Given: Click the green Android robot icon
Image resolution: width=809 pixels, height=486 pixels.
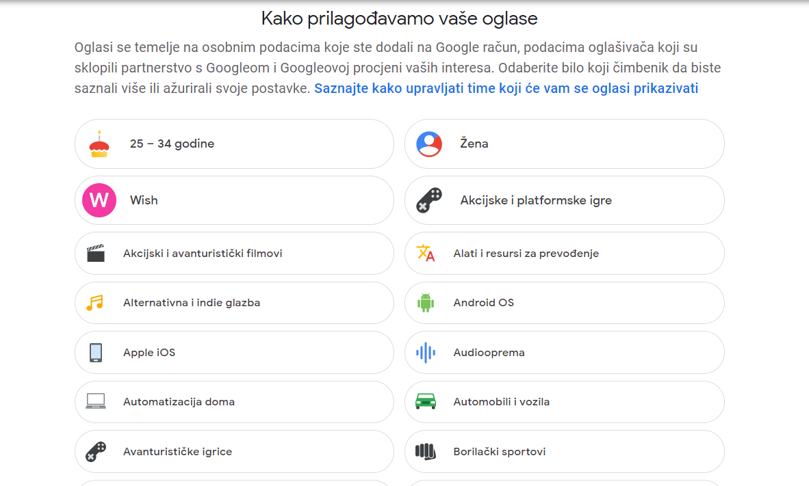Looking at the screenshot, I should [426, 303].
